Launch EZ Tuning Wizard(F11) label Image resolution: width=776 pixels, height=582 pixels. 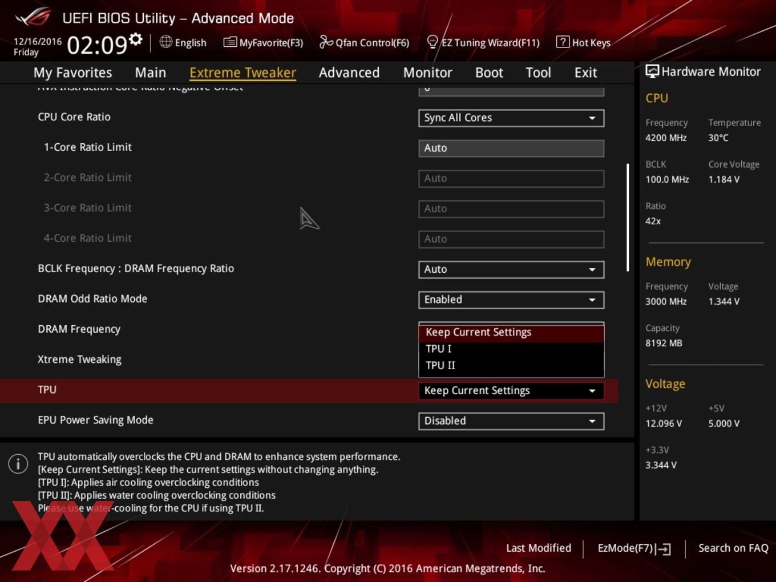(491, 43)
